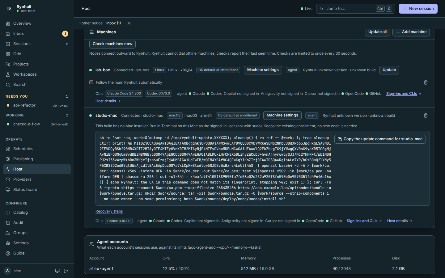Click the 12.5% / 400% CPU value

176,269
